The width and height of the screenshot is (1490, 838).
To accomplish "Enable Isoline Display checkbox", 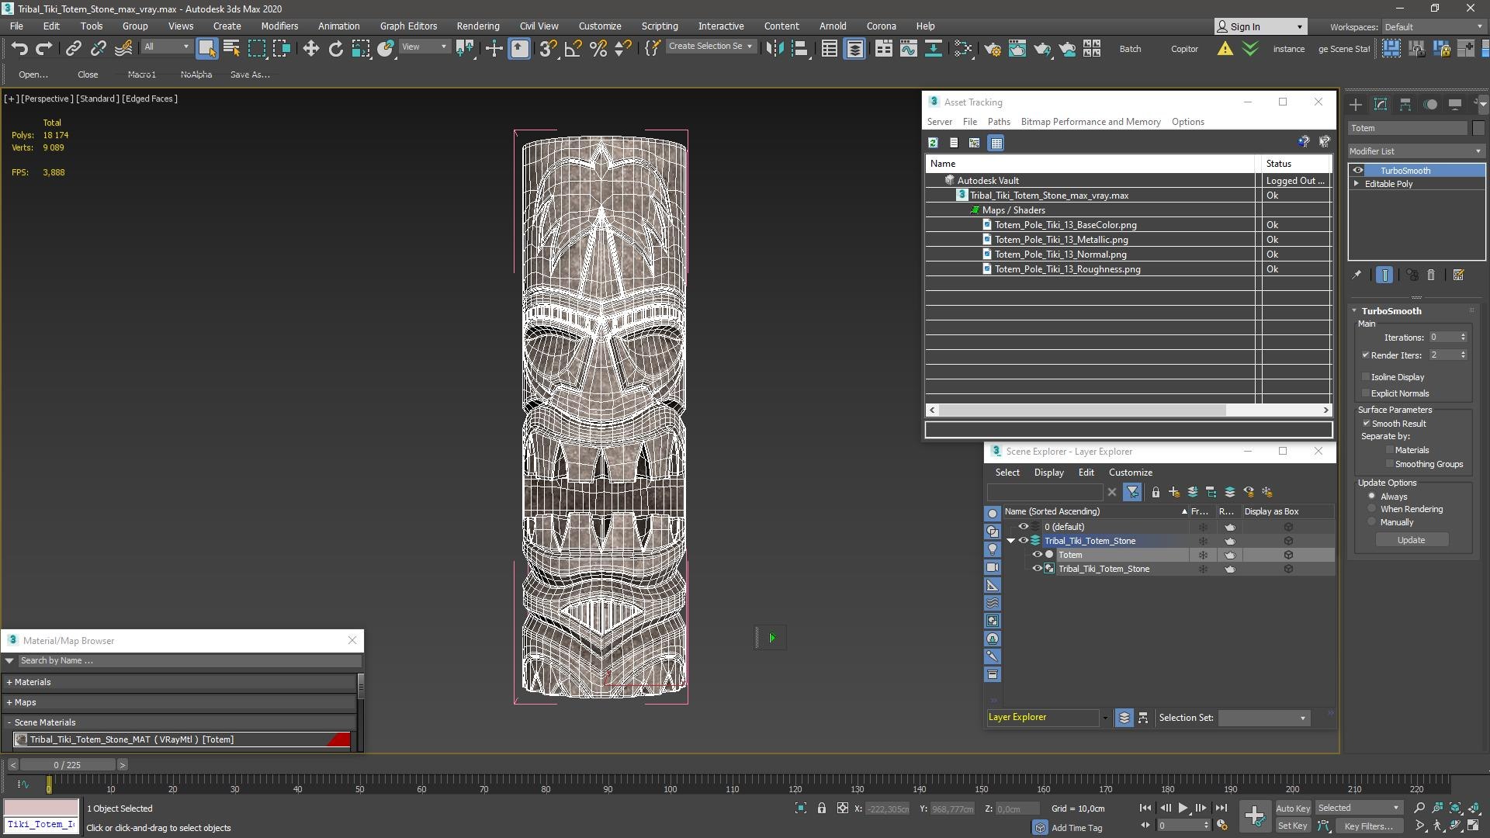I will [x=1366, y=376].
